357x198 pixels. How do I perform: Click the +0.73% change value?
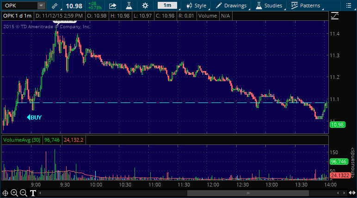(95, 8)
